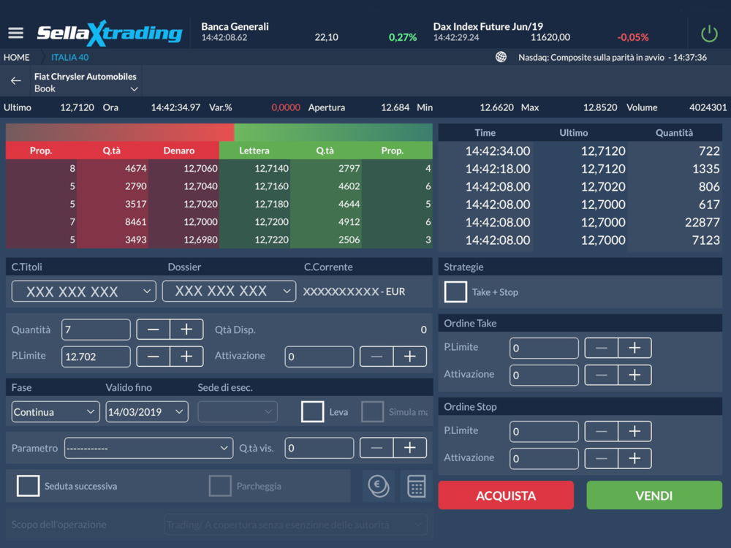731x548 pixels.
Task: Open the C.Titoli account dropdown
Action: coord(84,292)
